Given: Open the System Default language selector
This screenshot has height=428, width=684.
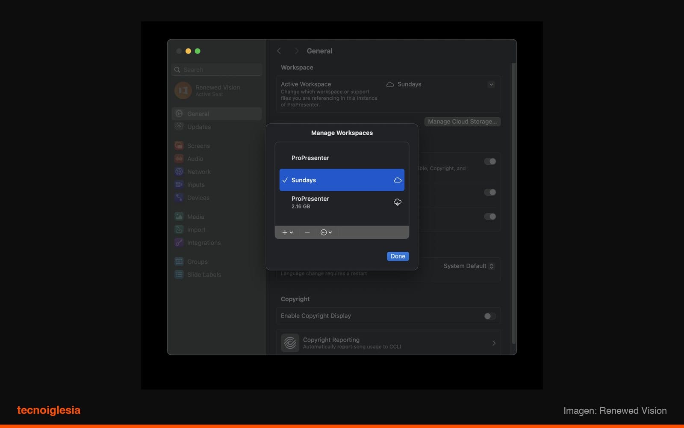Looking at the screenshot, I should pyautogui.click(x=469, y=266).
